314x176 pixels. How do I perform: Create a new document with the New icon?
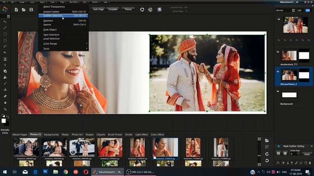pyautogui.click(x=16, y=10)
